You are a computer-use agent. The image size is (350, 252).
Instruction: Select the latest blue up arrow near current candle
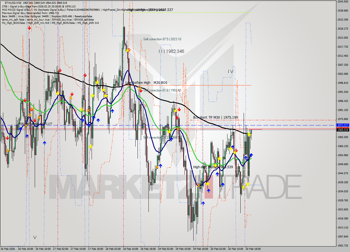point(251,155)
